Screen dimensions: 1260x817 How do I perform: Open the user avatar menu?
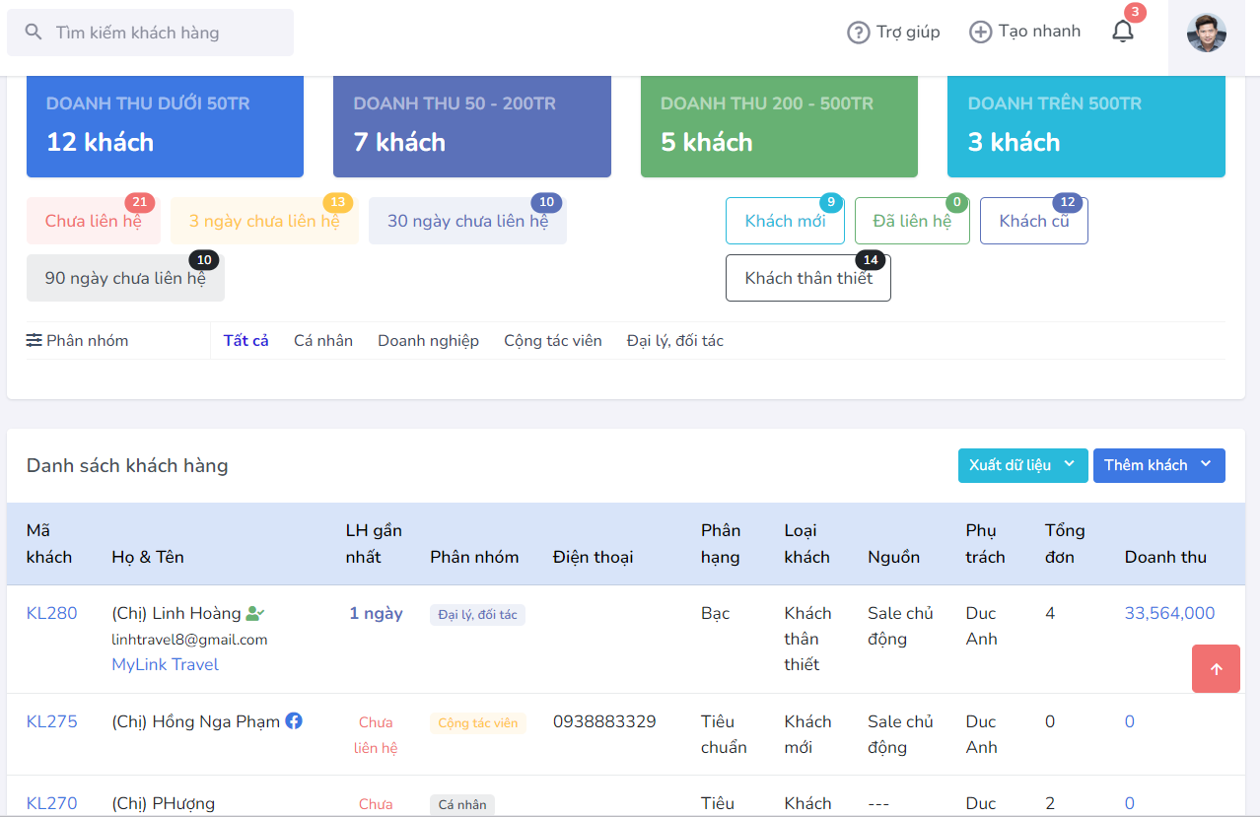1206,34
